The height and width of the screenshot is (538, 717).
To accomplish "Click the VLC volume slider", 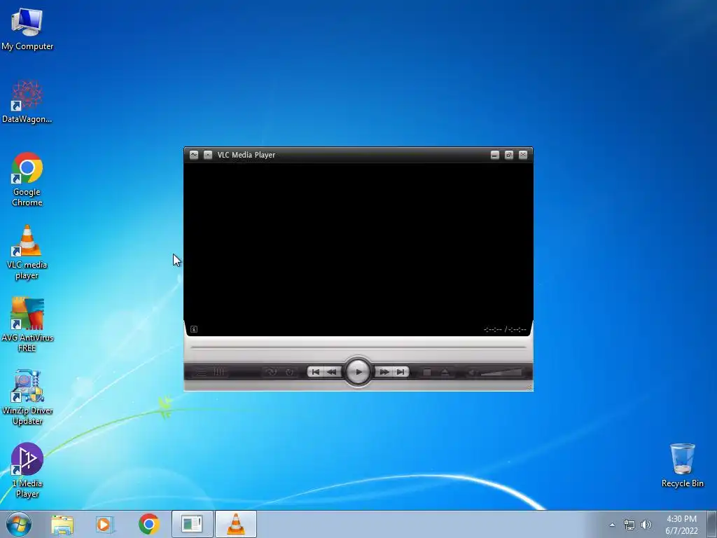I will (x=501, y=373).
